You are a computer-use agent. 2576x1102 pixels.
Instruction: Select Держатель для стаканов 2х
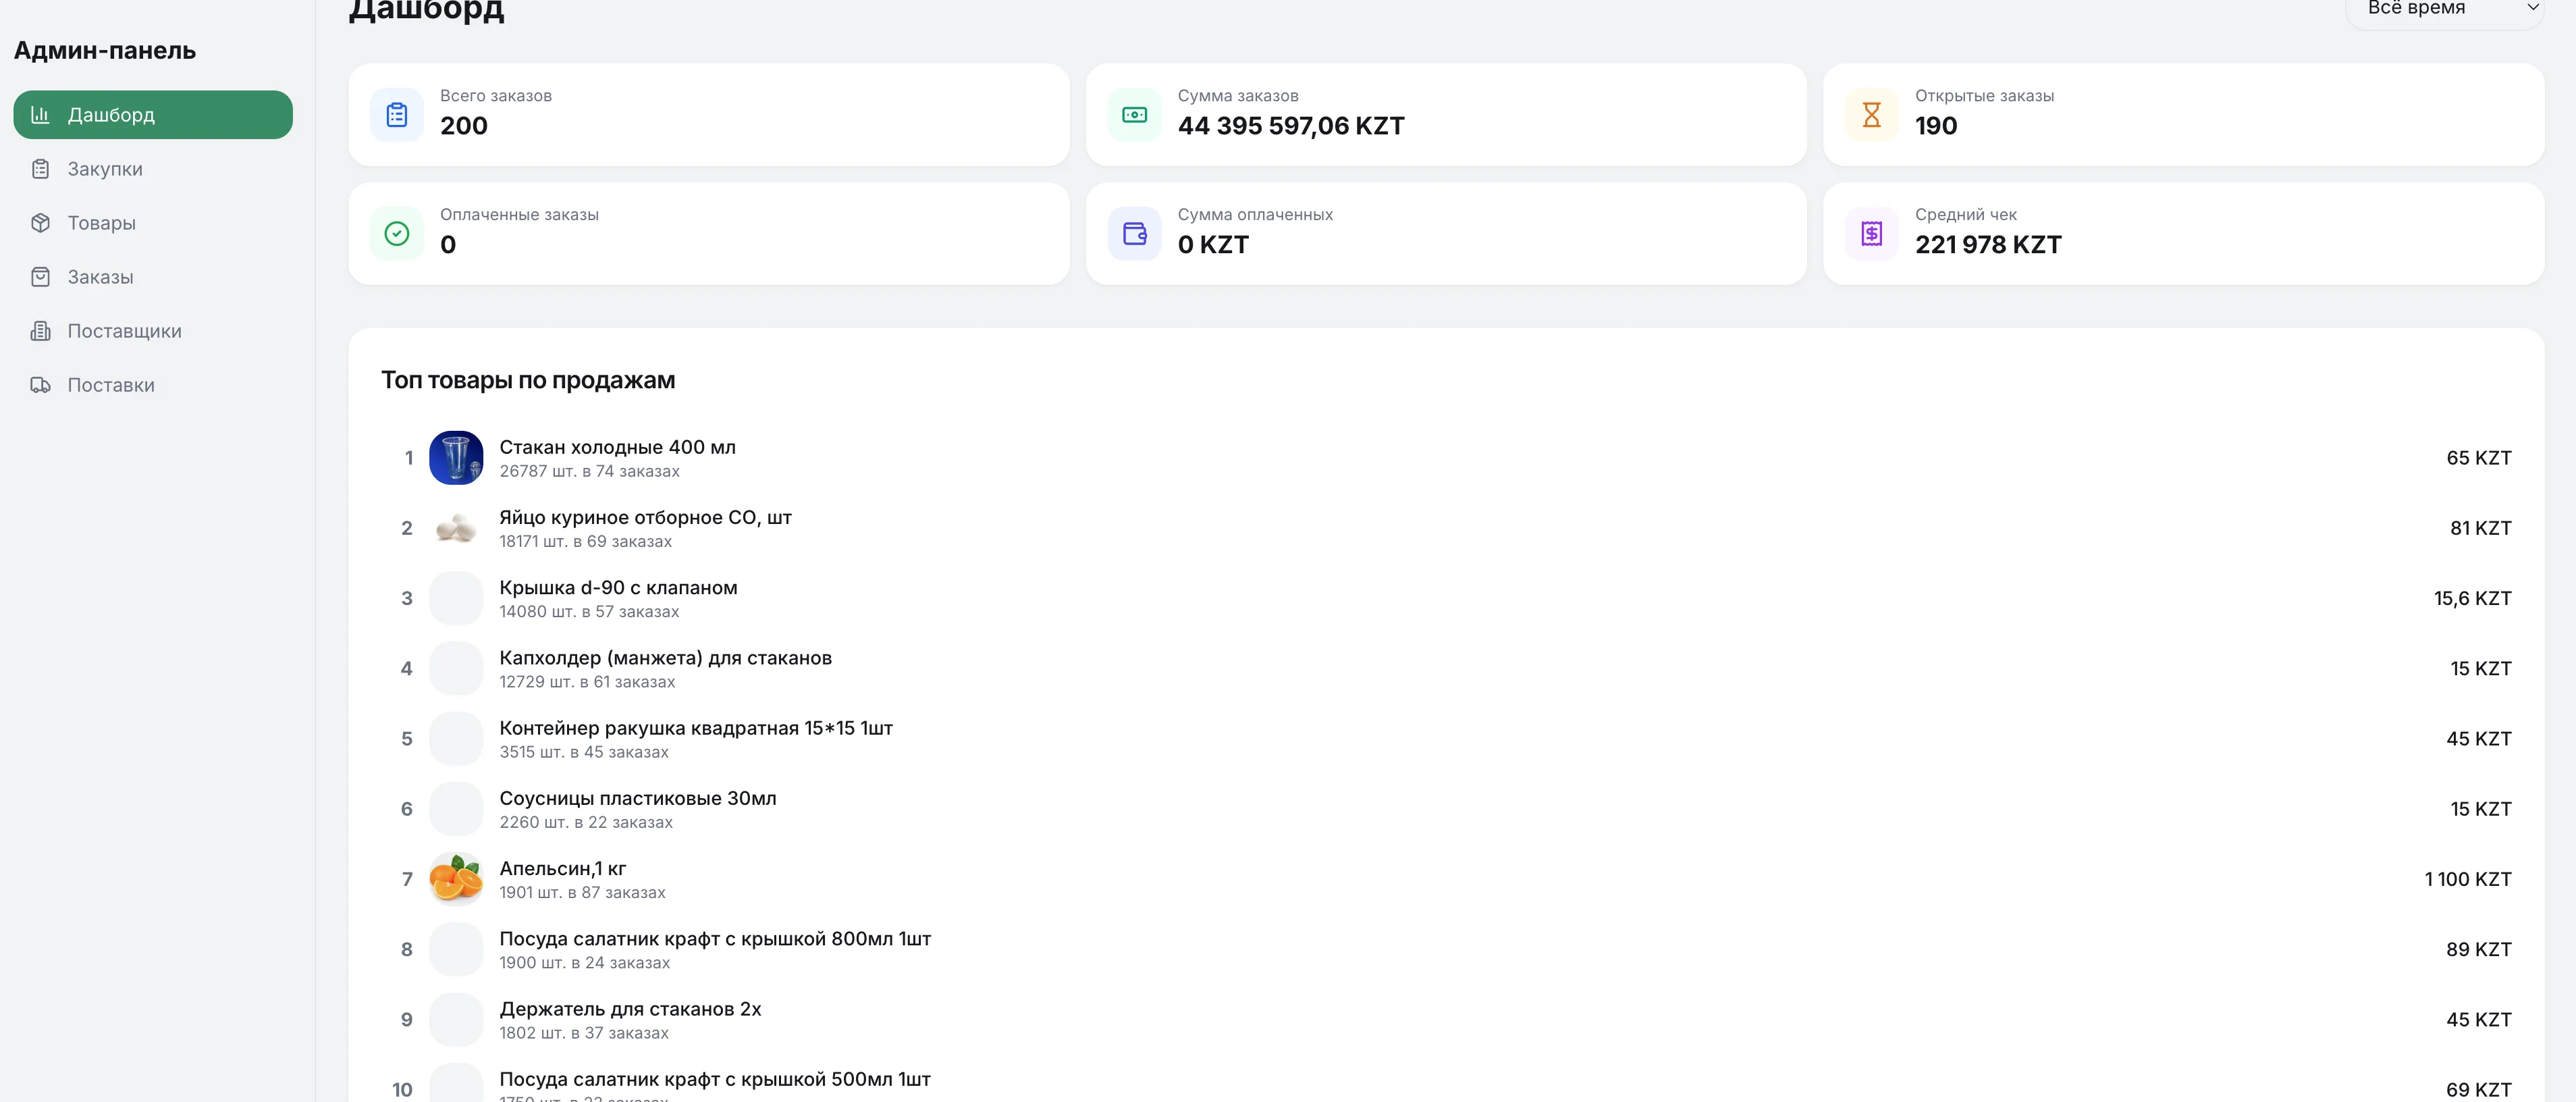tap(630, 1009)
